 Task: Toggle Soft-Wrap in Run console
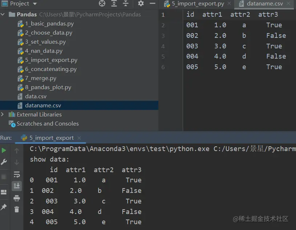[17, 174]
